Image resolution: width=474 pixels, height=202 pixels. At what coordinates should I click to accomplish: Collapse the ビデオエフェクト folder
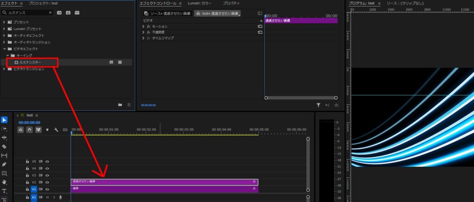point(4,49)
